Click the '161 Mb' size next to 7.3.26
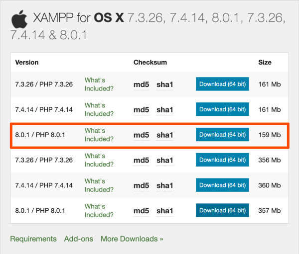The height and width of the screenshot is (254, 299). [270, 85]
